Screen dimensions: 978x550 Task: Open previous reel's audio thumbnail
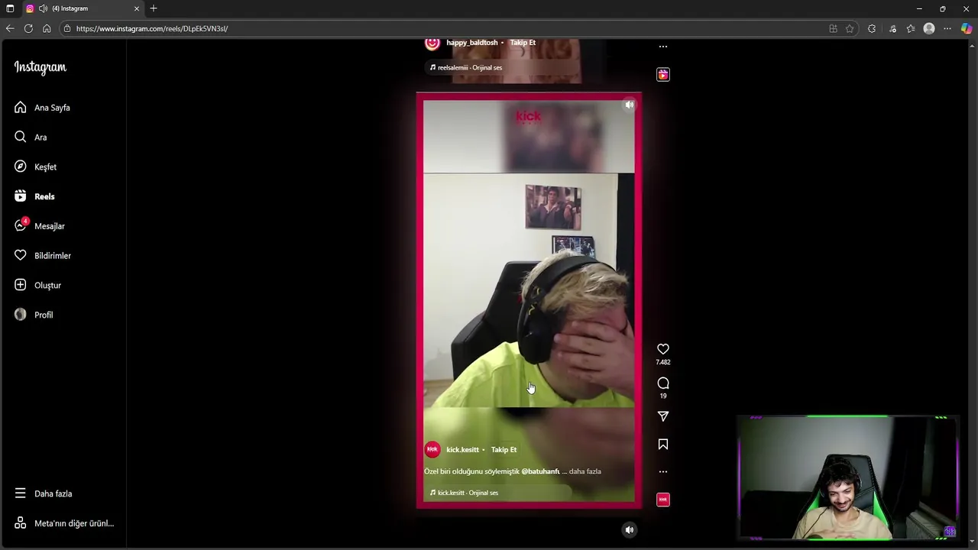click(x=663, y=74)
